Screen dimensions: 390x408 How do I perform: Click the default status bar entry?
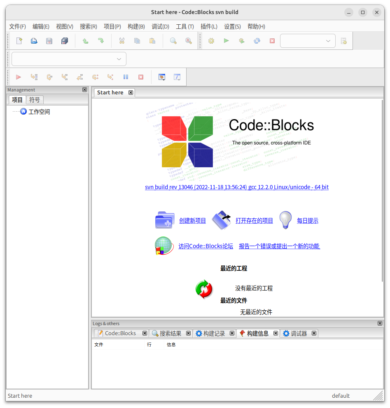point(341,396)
